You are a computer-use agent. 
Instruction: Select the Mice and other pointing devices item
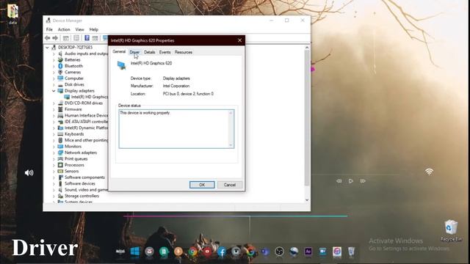click(x=87, y=140)
